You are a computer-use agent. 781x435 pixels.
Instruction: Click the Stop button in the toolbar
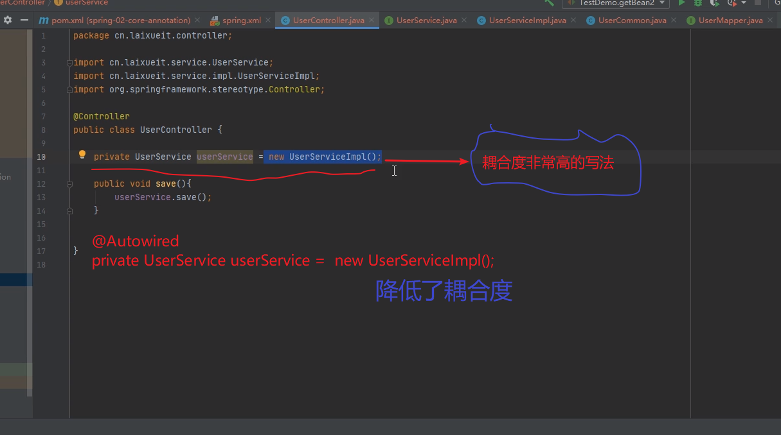758,3
